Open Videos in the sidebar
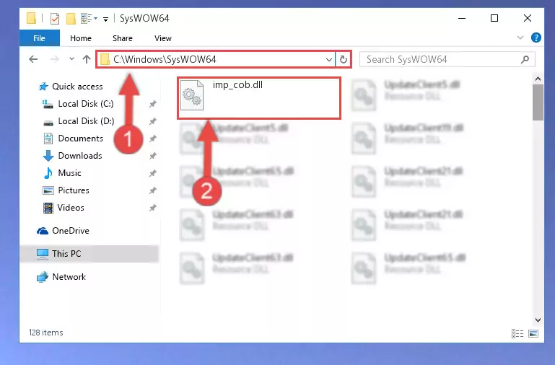 tap(64, 208)
